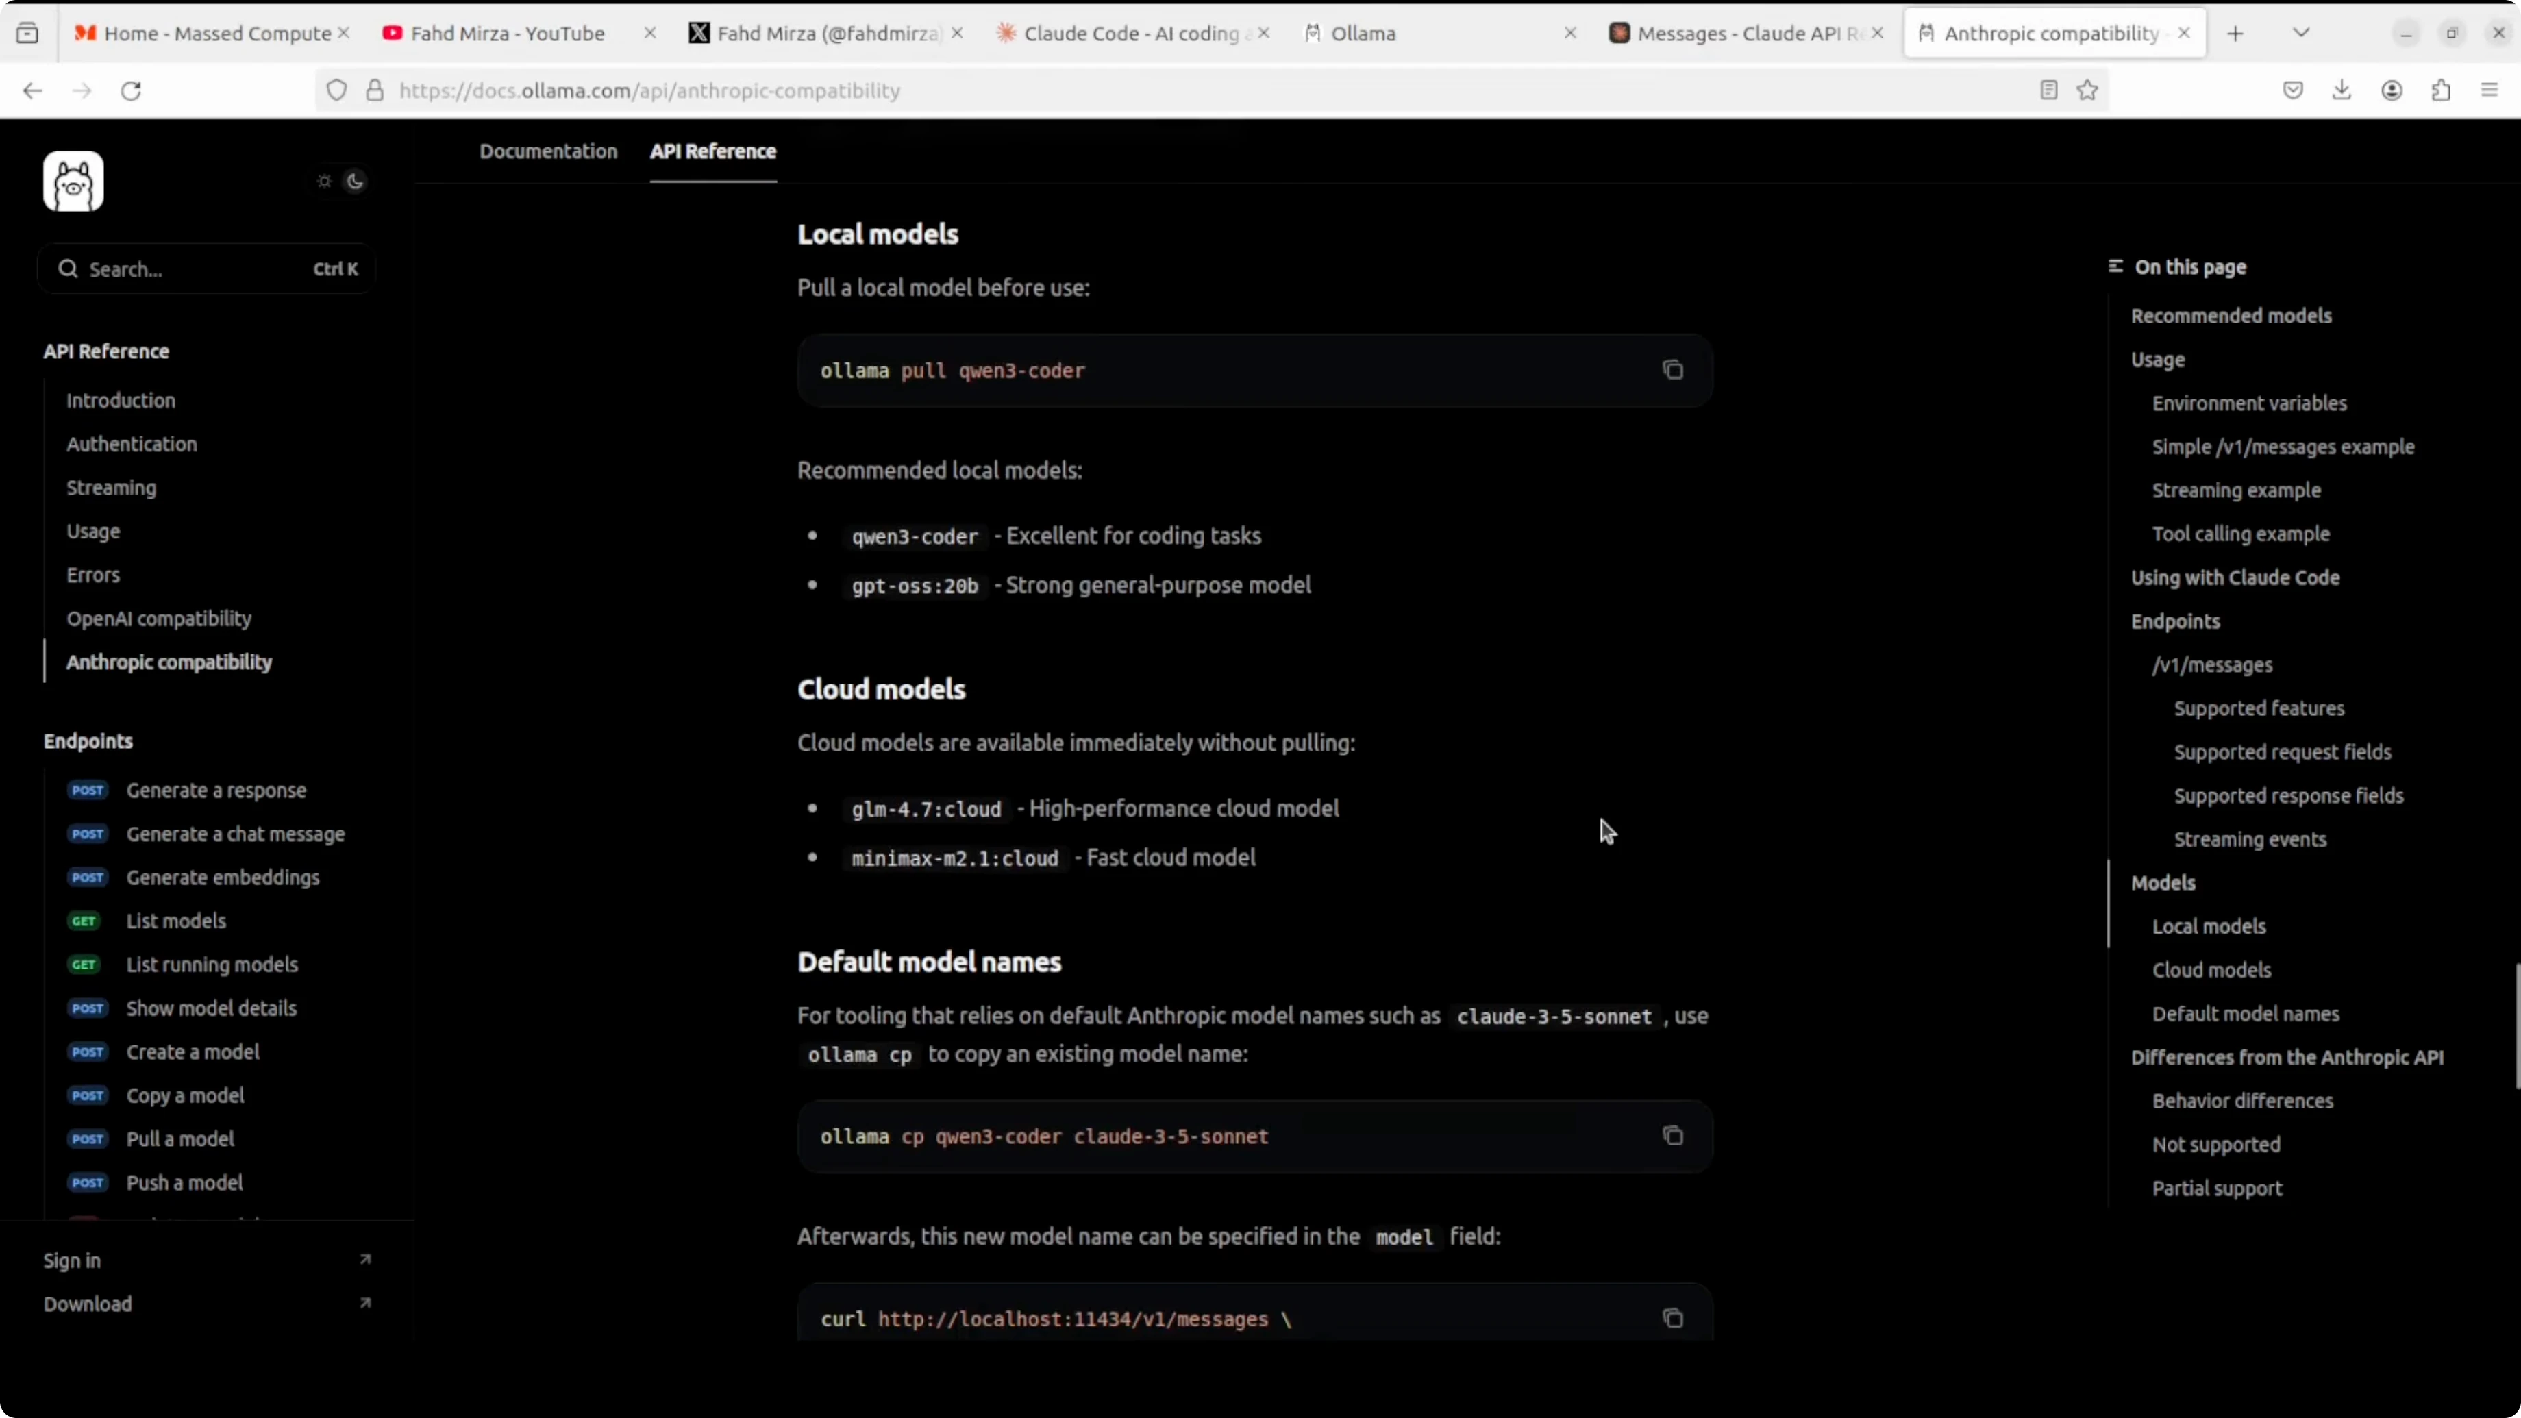Click the page vertical scrollbar thumb
Viewport: 2521px width, 1418px height.
click(x=2516, y=1025)
